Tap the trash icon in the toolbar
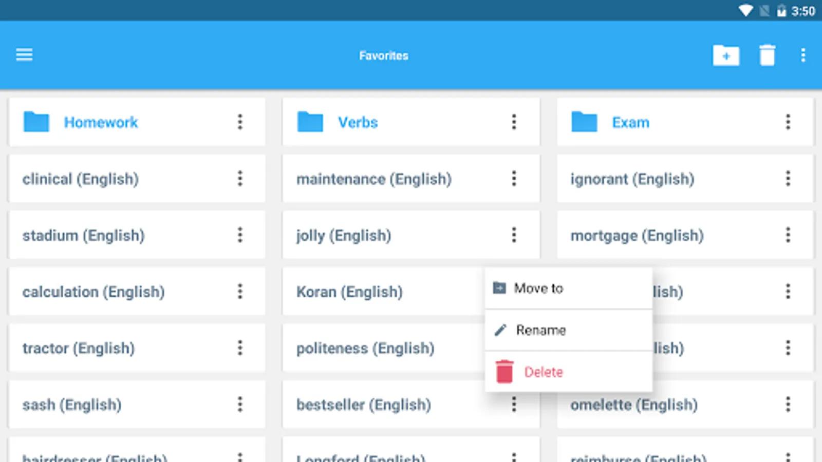 [767, 55]
